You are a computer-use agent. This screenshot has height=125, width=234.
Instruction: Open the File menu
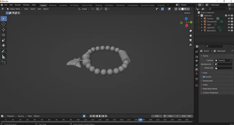click(6, 5)
